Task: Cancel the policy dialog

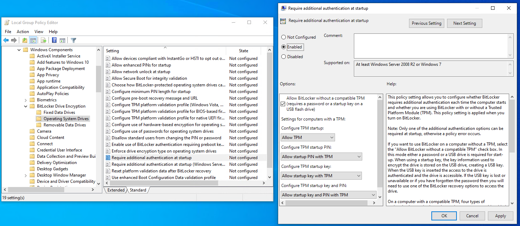Action: click(x=472, y=216)
